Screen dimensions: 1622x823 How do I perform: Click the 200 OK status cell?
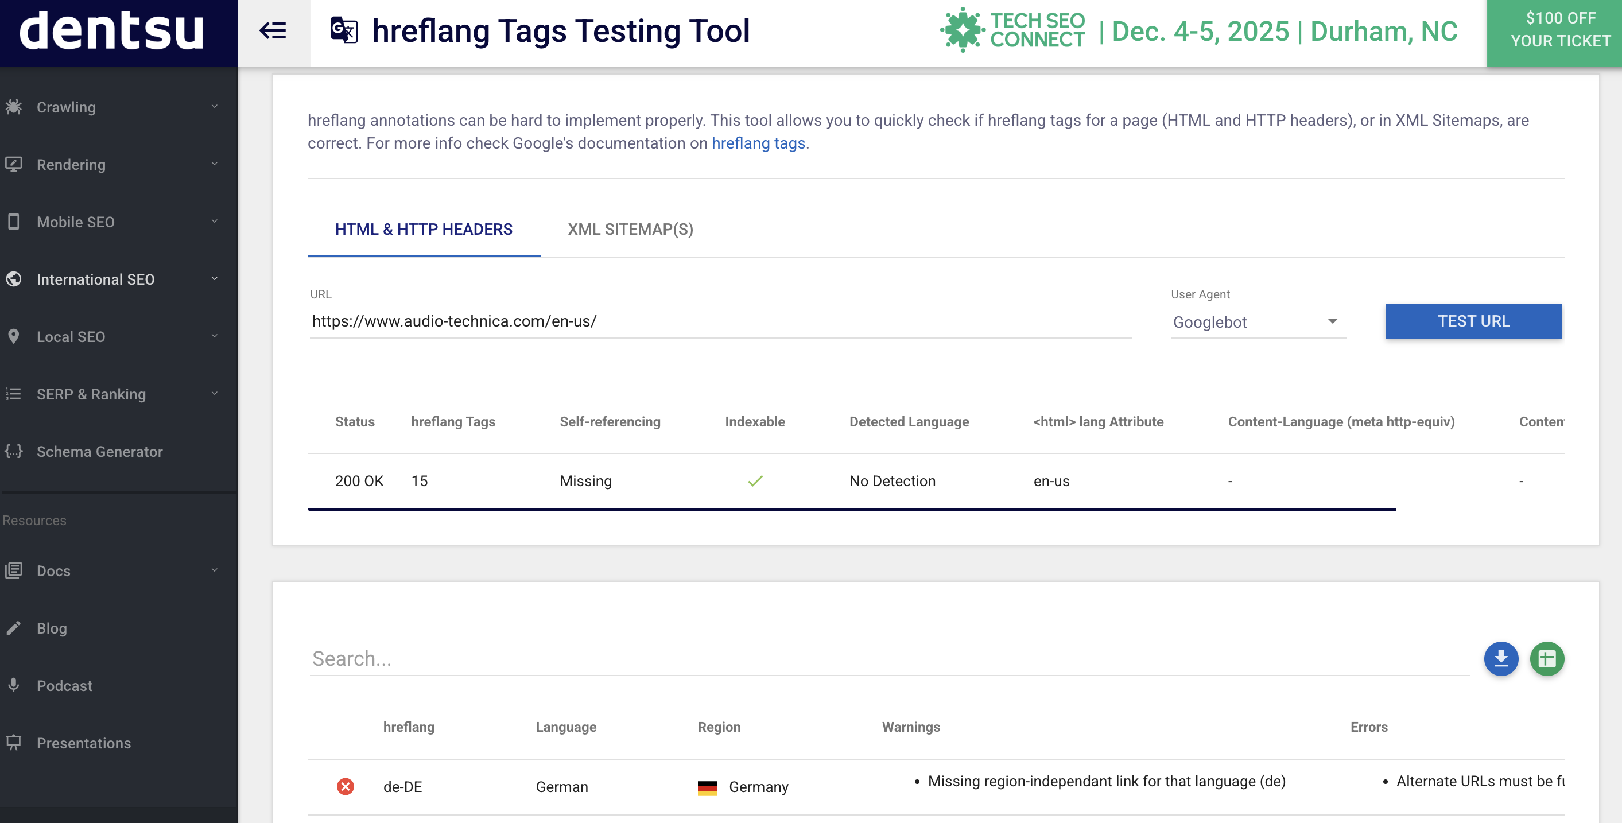pyautogui.click(x=359, y=480)
